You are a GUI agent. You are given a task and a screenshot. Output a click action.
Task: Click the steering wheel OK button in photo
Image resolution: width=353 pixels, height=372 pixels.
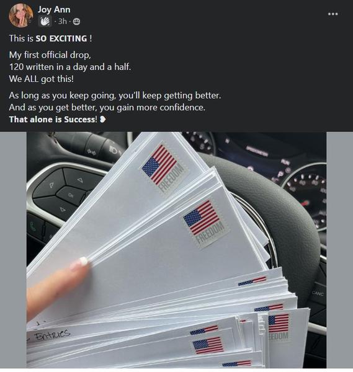pyautogui.click(x=70, y=195)
